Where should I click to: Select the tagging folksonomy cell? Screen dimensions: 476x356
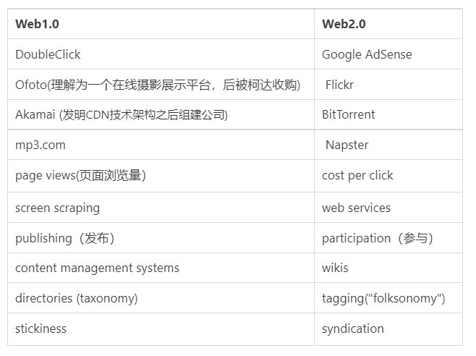[x=383, y=298]
